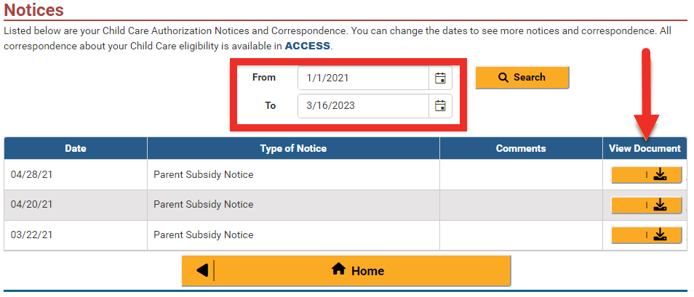The width and height of the screenshot is (694, 297).
Task: Open the To date calendar picker
Action: point(440,106)
